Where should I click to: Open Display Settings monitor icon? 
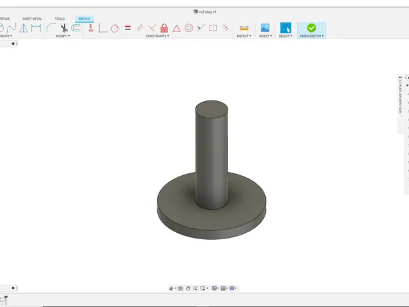[x=215, y=288]
